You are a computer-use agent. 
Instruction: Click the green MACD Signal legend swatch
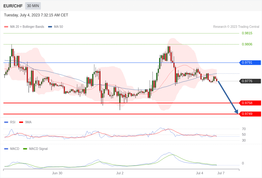[25, 149]
